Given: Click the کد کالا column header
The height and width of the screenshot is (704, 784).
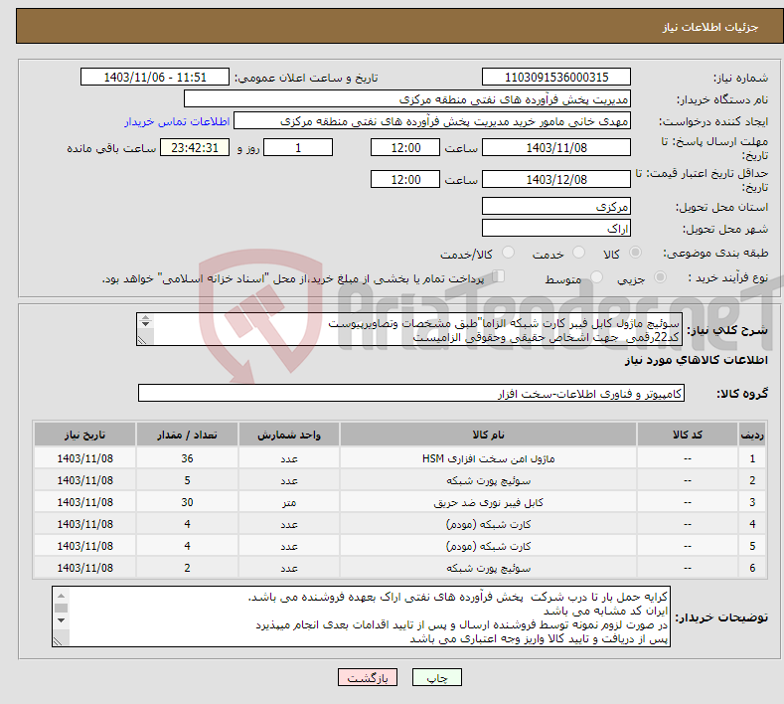Looking at the screenshot, I should coord(688,435).
